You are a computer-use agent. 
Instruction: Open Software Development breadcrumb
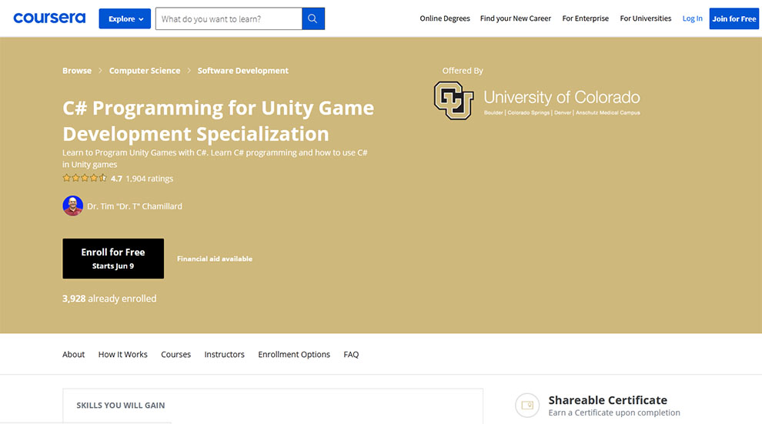pos(243,71)
